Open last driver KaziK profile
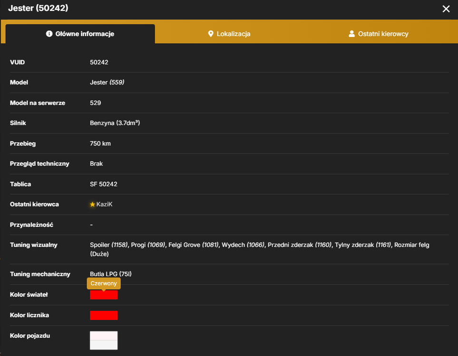Image resolution: width=458 pixels, height=356 pixels. coord(104,205)
